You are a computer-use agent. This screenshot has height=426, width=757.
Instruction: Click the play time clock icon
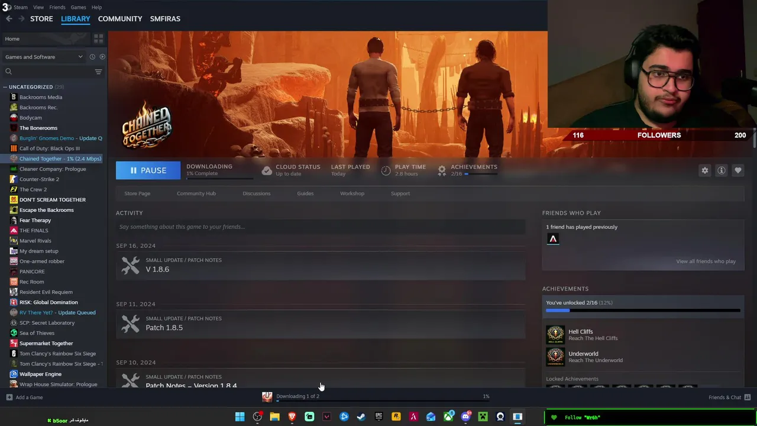pyautogui.click(x=386, y=170)
